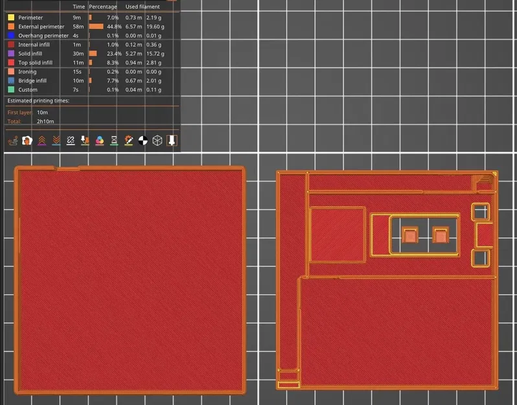
Task: Click the "6.57 m" filament length
Action: click(x=133, y=27)
